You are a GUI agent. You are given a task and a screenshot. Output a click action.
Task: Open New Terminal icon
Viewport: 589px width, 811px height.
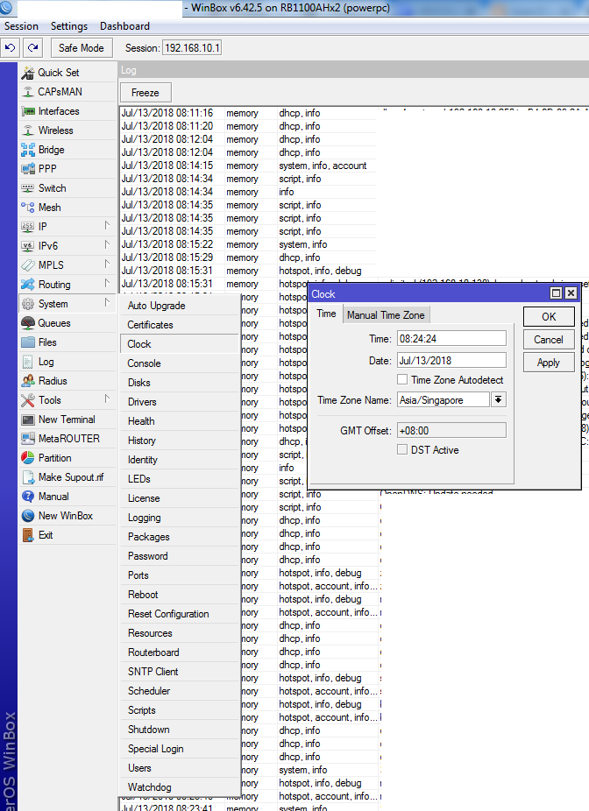point(27,420)
